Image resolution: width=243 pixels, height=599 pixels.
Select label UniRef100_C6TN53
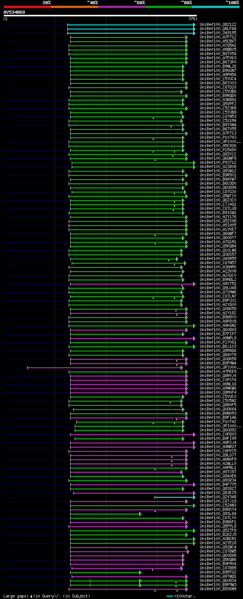pos(218,116)
